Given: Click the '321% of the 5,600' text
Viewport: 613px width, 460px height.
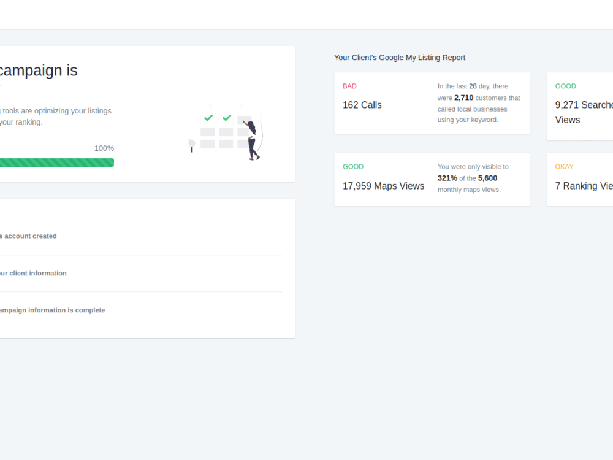Looking at the screenshot, I should [x=467, y=178].
